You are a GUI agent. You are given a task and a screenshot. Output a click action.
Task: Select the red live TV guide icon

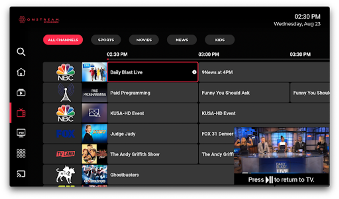21,113
